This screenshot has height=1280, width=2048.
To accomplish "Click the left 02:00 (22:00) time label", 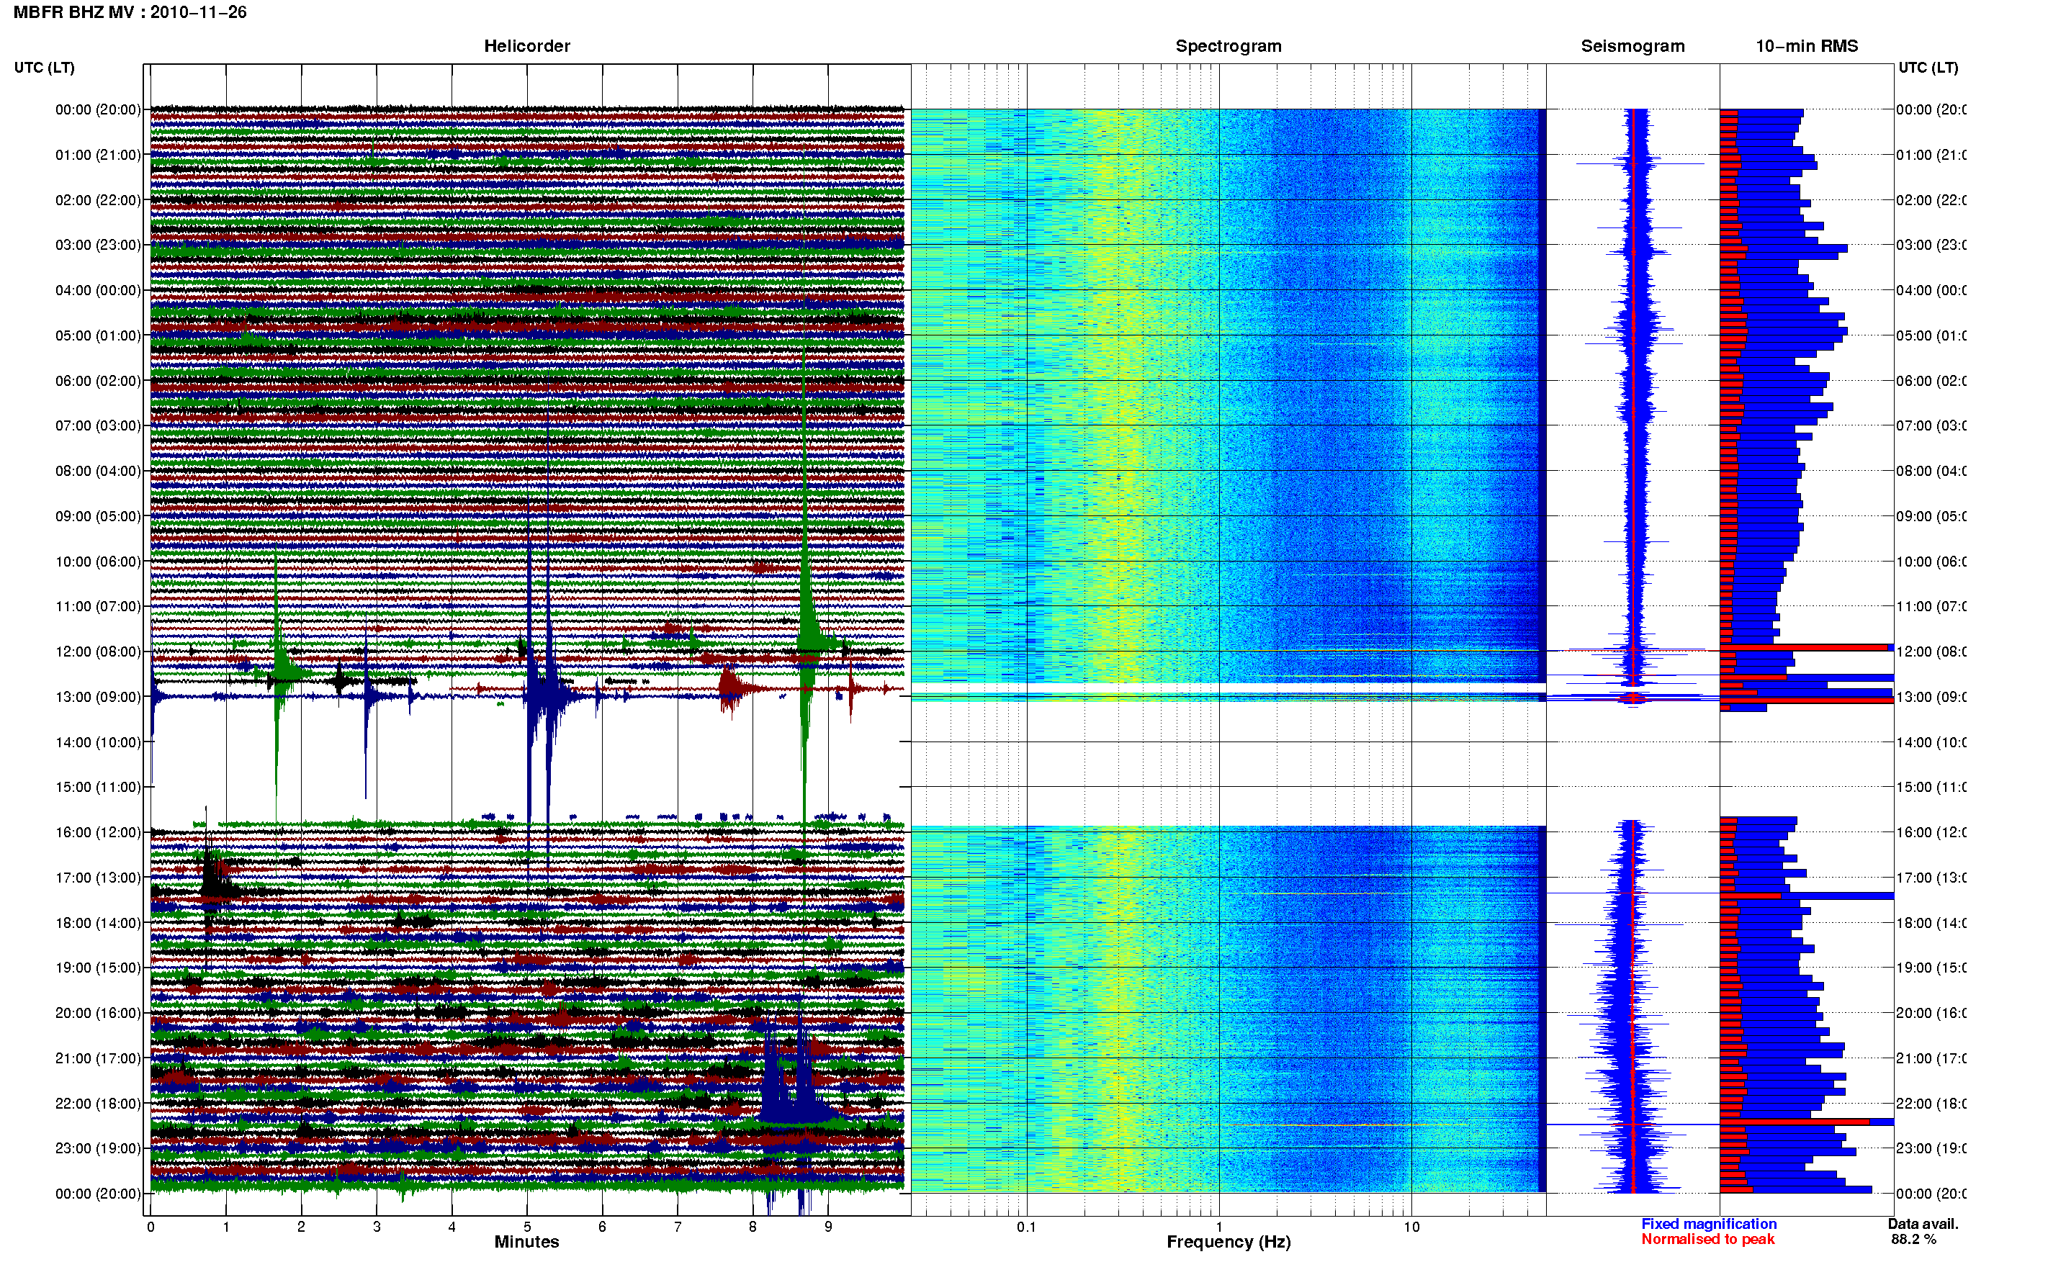I will pyautogui.click(x=98, y=200).
